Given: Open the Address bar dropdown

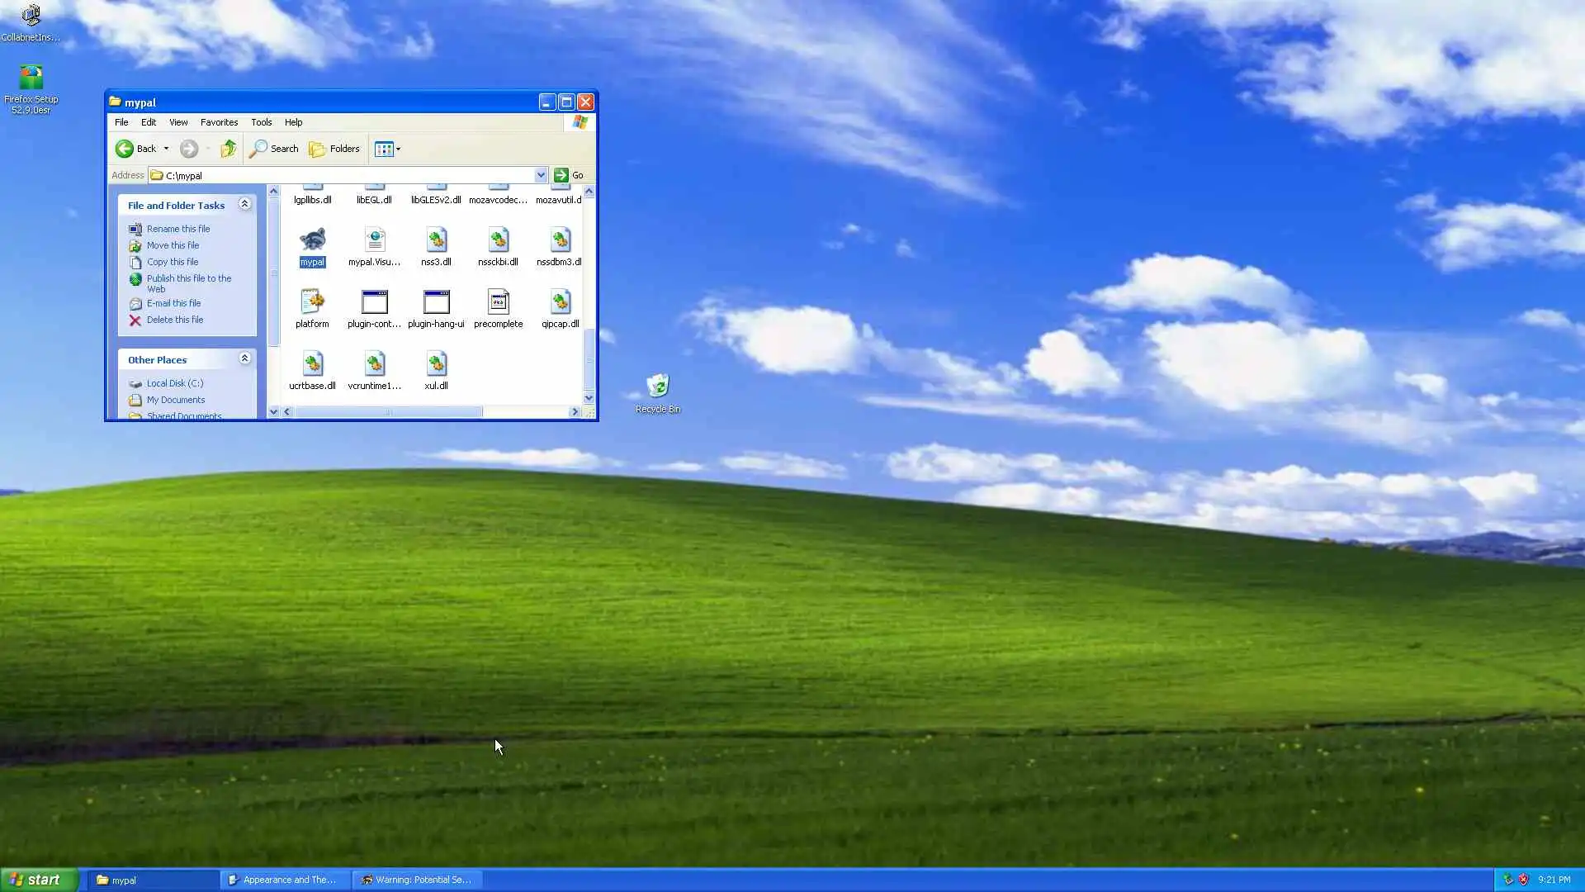Looking at the screenshot, I should click(541, 175).
